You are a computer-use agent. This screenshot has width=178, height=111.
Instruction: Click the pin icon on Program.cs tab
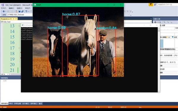click(11, 19)
